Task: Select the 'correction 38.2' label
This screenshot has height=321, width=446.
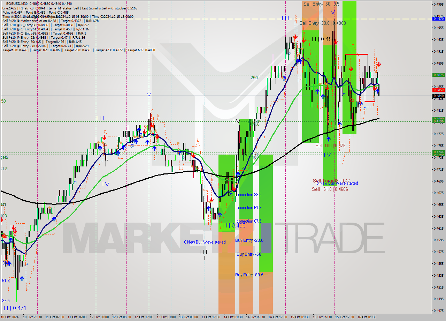Action: pyautogui.click(x=249, y=195)
